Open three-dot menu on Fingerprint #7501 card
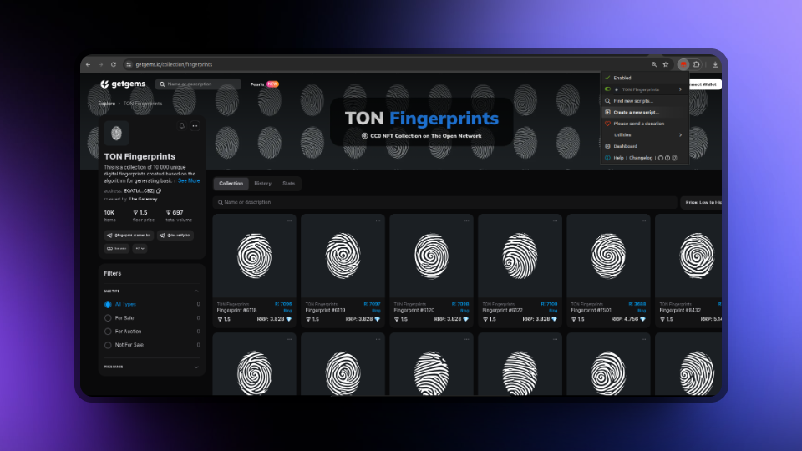 643,220
